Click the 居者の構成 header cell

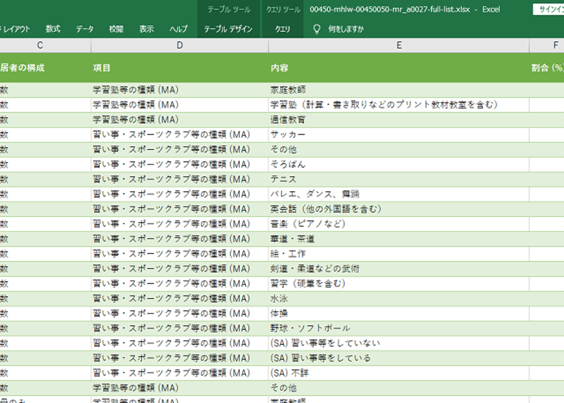[x=45, y=68]
